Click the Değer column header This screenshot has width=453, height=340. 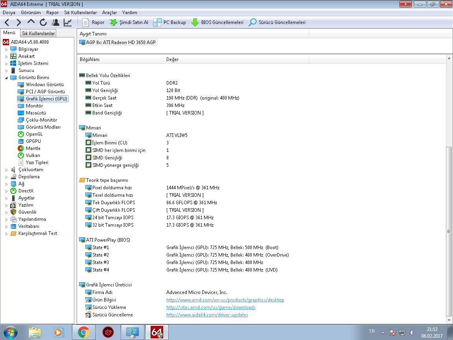click(x=236, y=59)
